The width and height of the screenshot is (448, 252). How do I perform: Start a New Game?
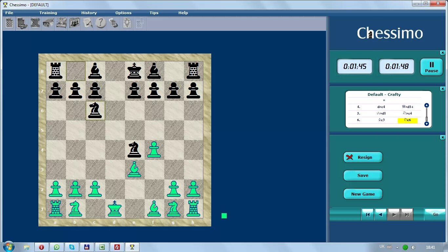[363, 194]
